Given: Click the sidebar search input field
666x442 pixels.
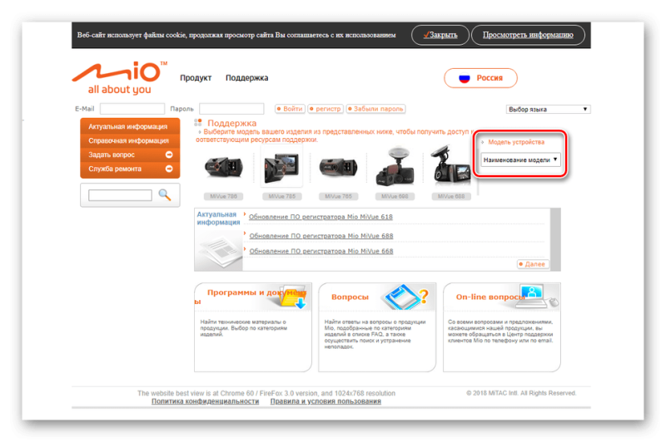Looking at the screenshot, I should tap(120, 195).
